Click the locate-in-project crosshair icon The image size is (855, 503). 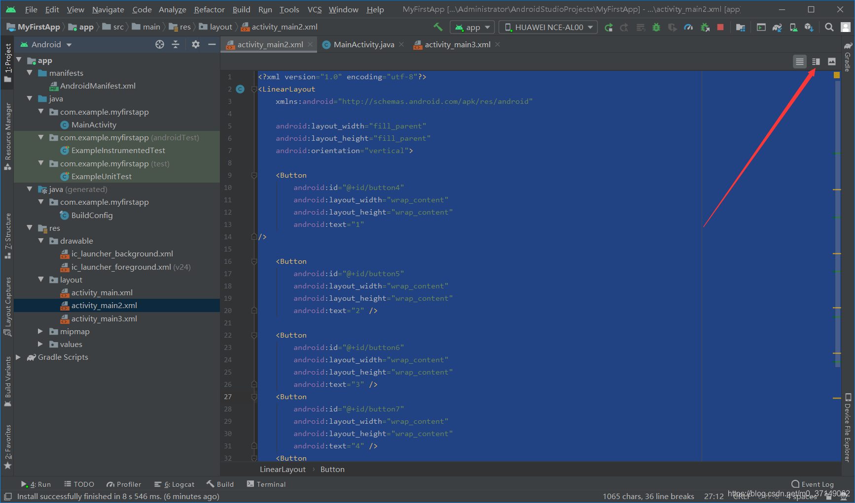pyautogui.click(x=160, y=45)
